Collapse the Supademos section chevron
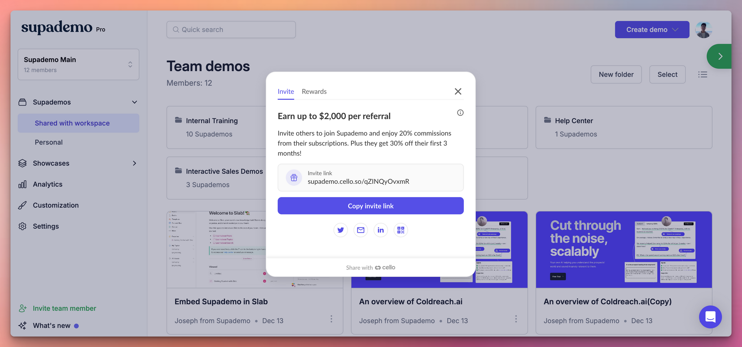This screenshot has width=742, height=347. pos(135,102)
